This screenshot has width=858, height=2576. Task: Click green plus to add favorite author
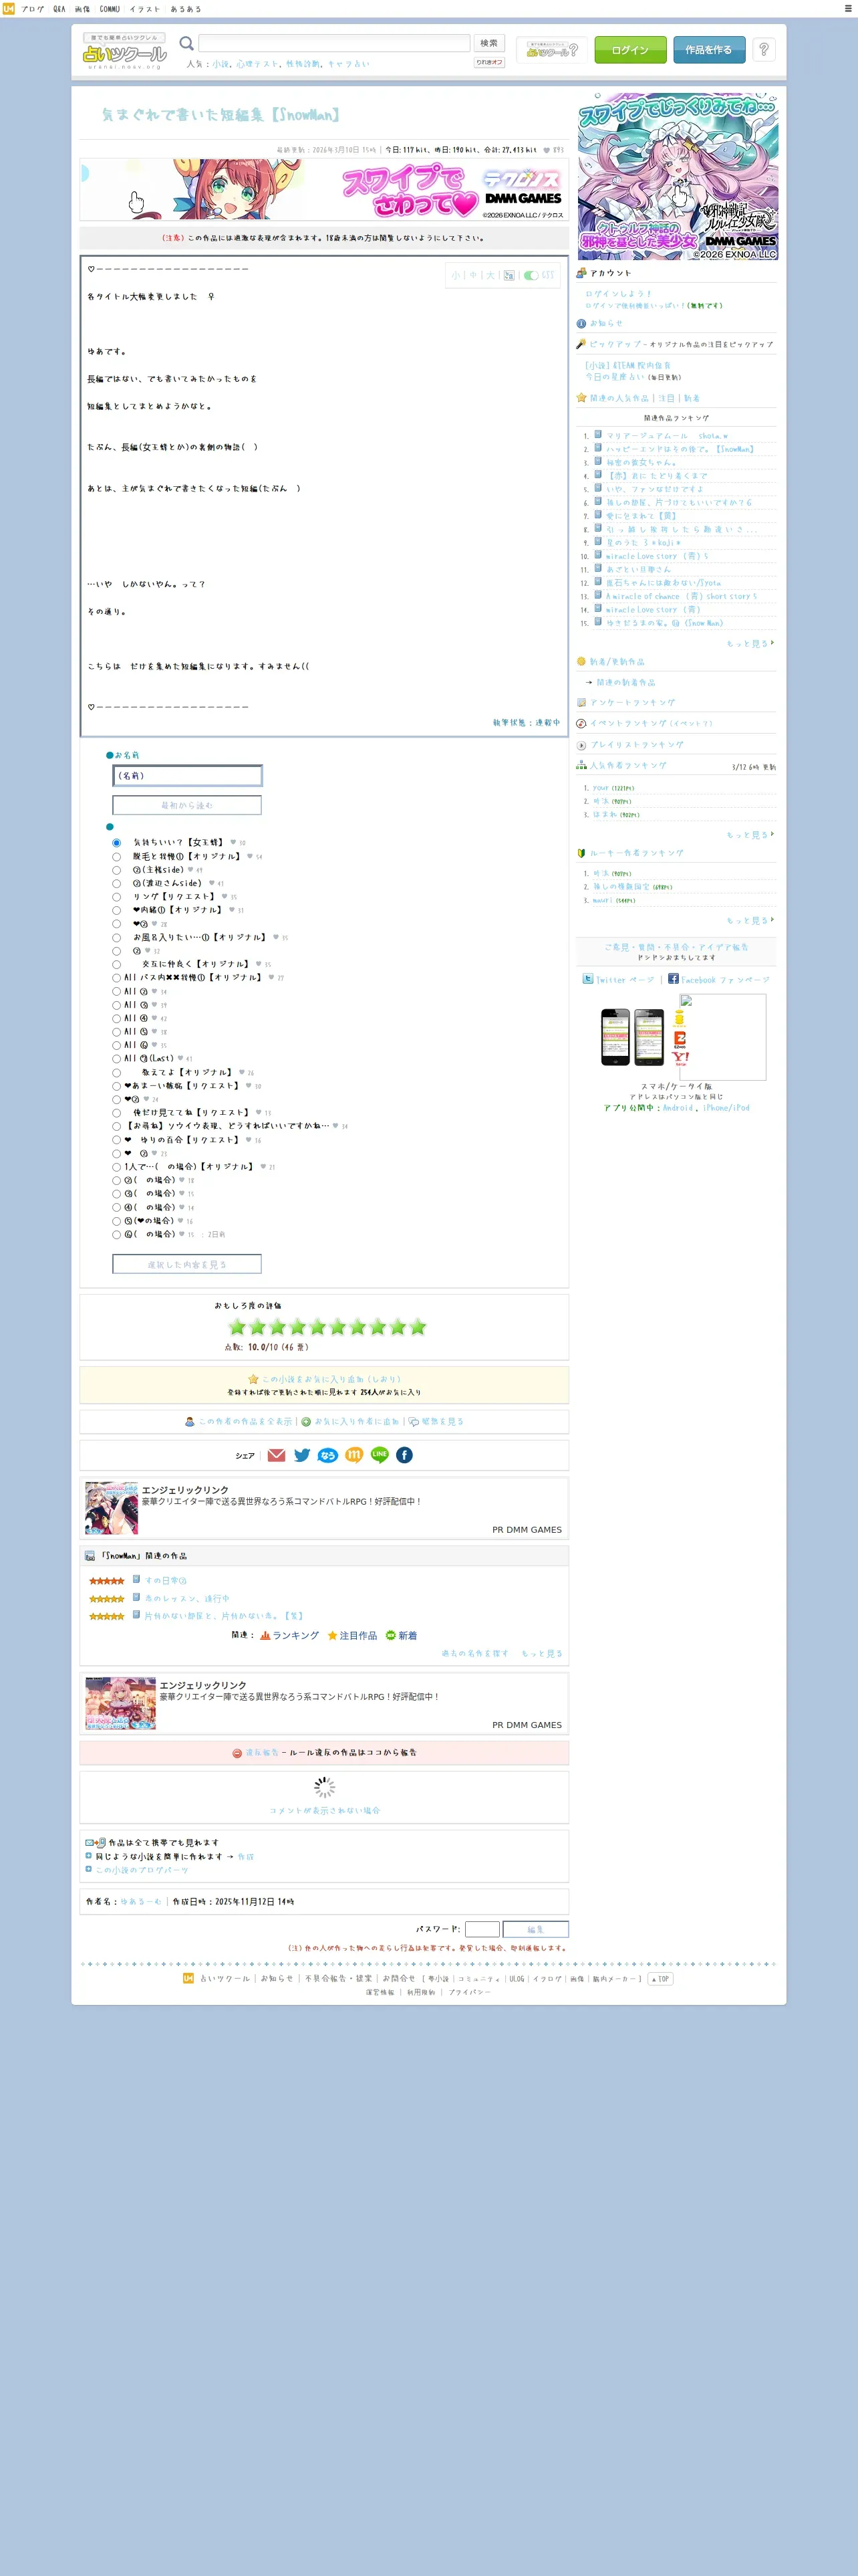click(307, 1421)
